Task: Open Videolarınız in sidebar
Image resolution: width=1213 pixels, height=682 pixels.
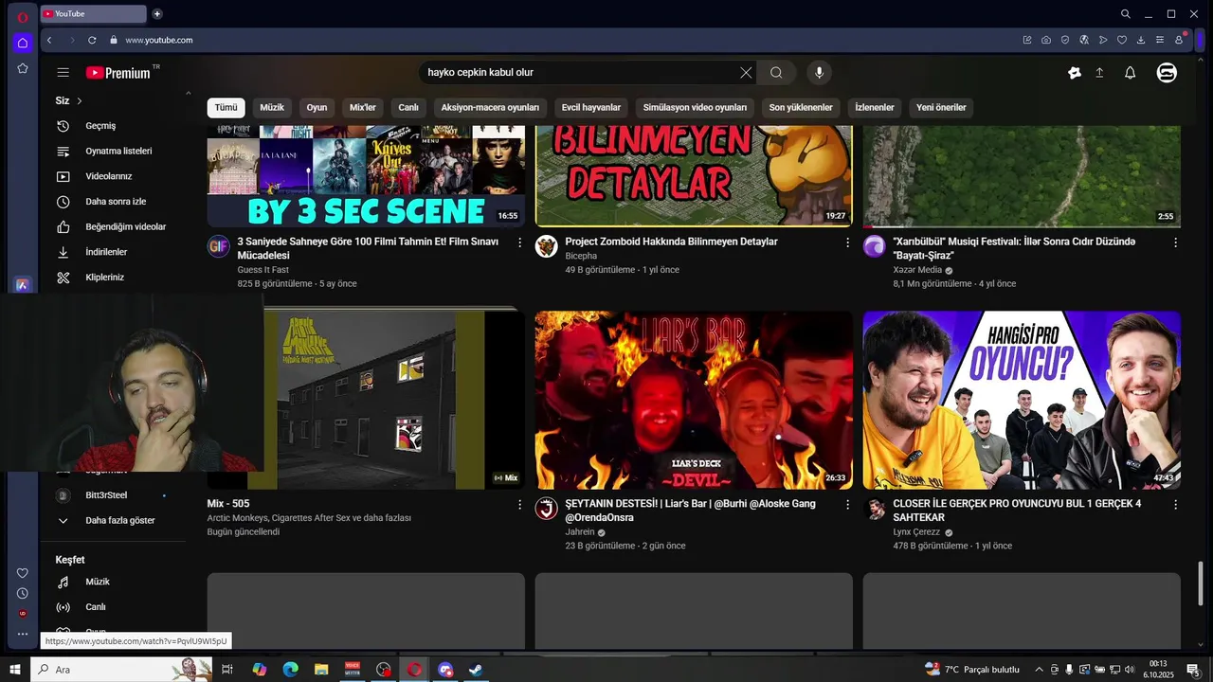Action: (110, 176)
